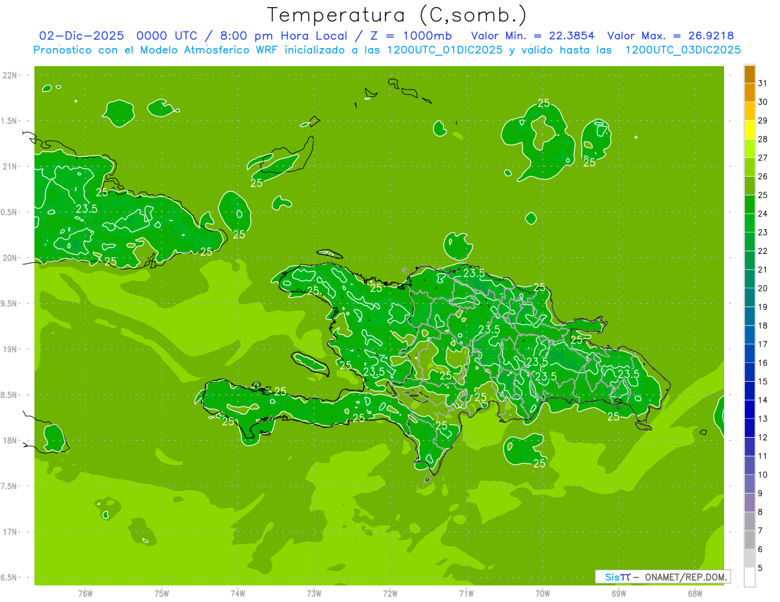Viewport: 780px width, 602px height.
Task: Click the "18N" latitude axis label
Action: click(x=11, y=440)
